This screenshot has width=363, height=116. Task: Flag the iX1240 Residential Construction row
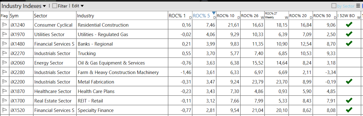[4, 25]
